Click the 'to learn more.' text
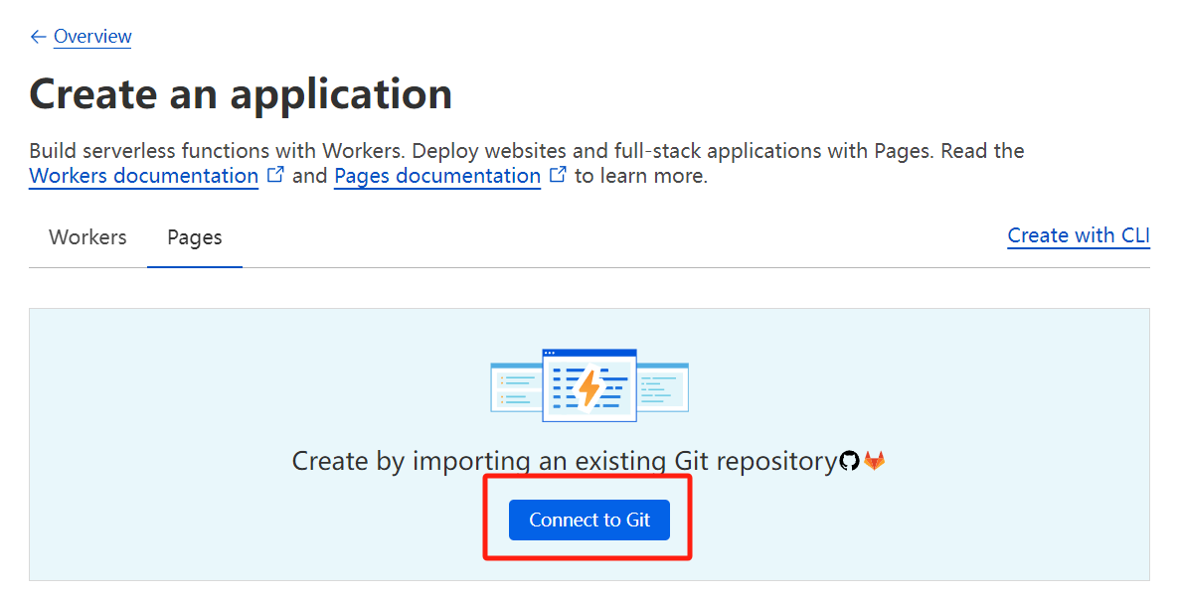This screenshot has height=596, width=1179. click(x=641, y=176)
